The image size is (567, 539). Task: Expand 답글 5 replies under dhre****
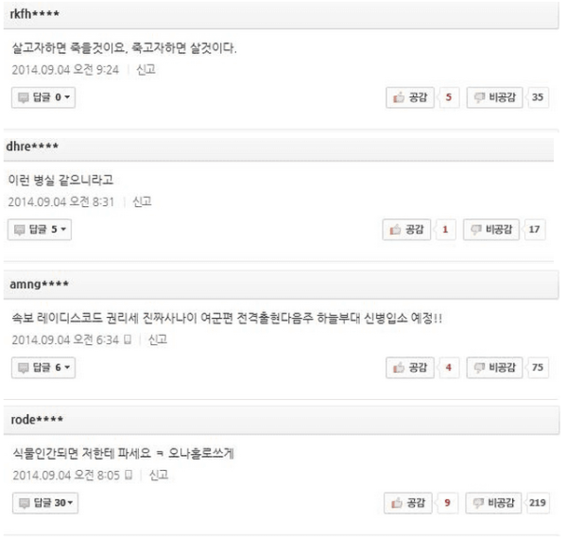pyautogui.click(x=40, y=230)
